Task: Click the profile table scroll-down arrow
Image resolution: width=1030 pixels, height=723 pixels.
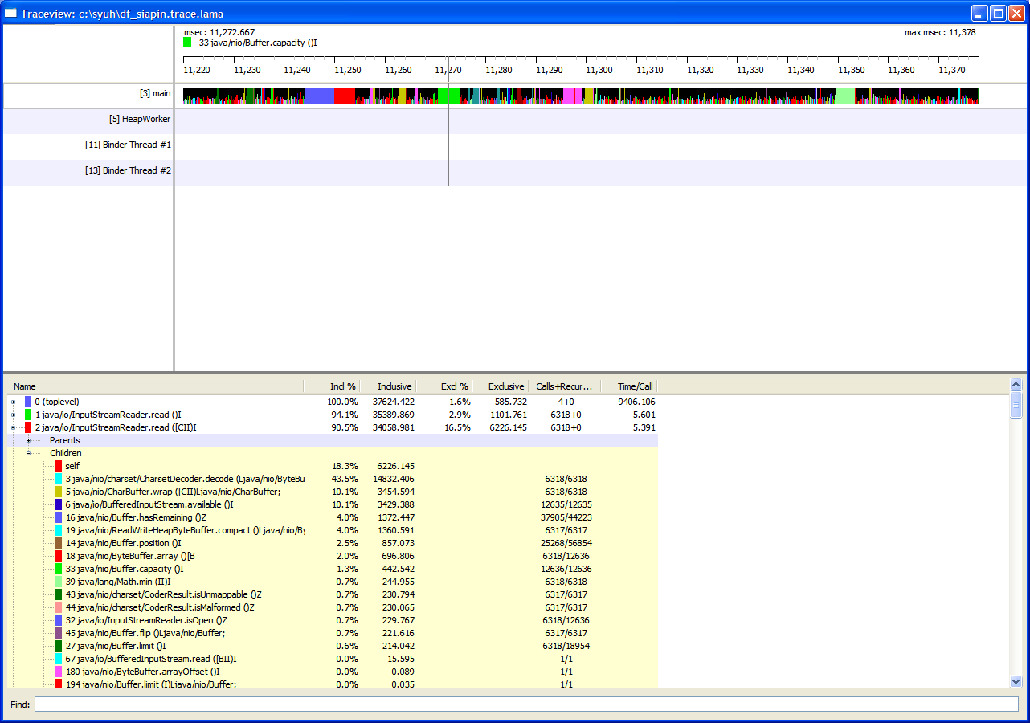Action: (1016, 681)
